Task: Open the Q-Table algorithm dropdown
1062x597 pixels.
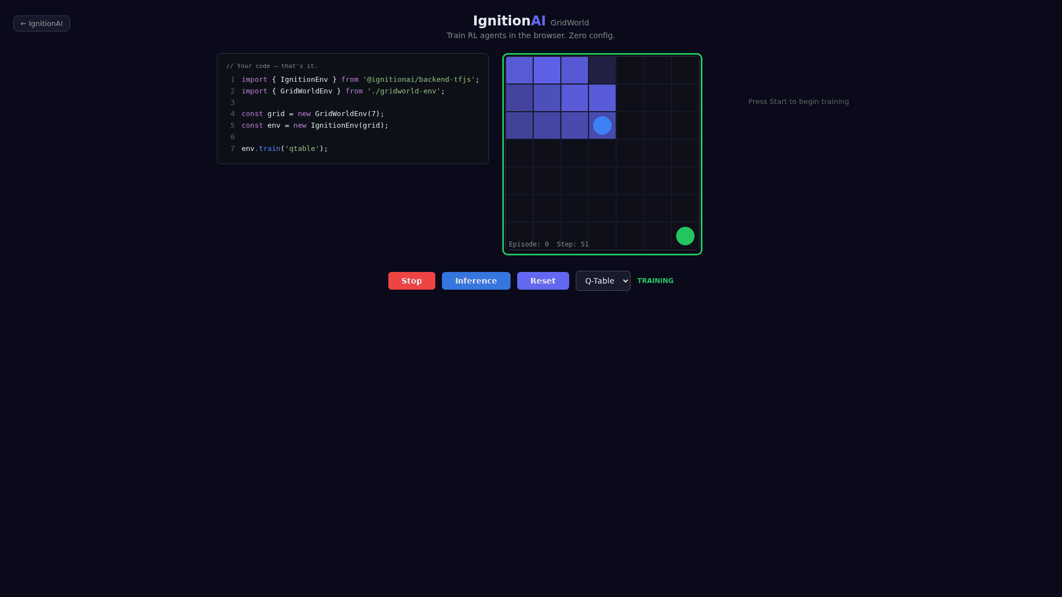Action: (603, 281)
